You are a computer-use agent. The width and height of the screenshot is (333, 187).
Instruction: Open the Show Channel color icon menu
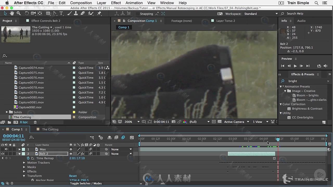pyautogui.click(x=185, y=122)
